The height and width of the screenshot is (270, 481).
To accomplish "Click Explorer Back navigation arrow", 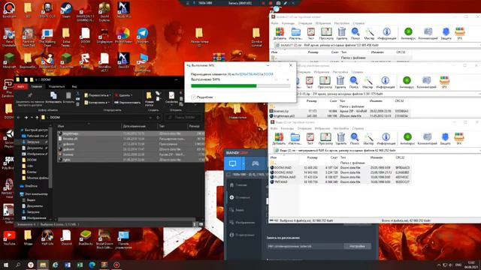I will click(19, 118).
